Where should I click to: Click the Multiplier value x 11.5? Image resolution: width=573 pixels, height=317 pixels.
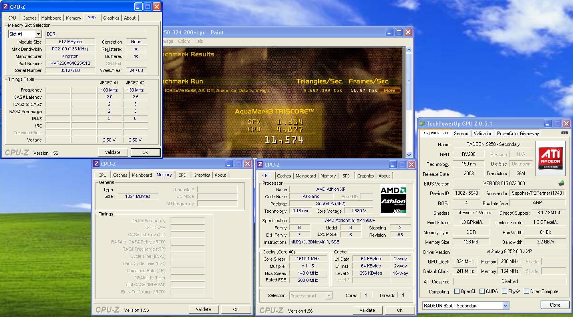click(308, 266)
